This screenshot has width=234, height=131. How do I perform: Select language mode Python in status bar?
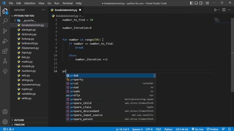coord(168,129)
